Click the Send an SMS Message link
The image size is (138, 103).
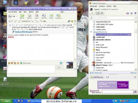(24, 32)
